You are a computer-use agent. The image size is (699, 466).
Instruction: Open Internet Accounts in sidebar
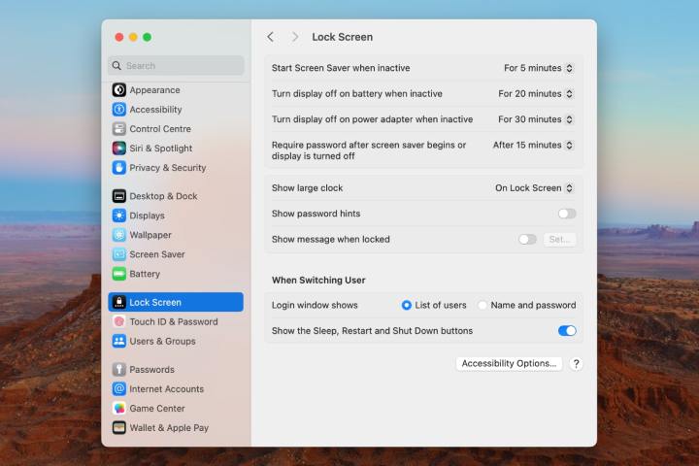[176, 389]
